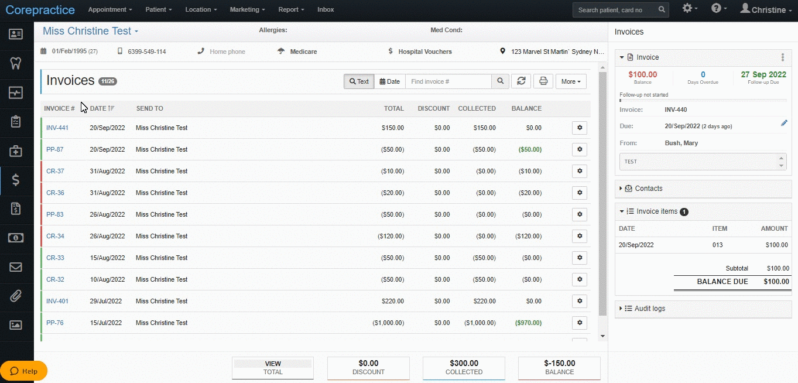
Task: Open the vitals monitor sidebar icon
Action: click(x=16, y=93)
